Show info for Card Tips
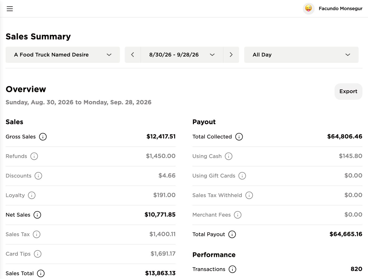 tap(38, 254)
